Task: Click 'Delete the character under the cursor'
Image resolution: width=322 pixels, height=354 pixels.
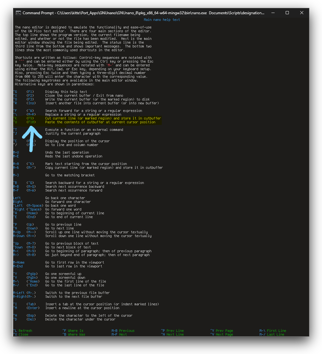Action: pos(80,320)
